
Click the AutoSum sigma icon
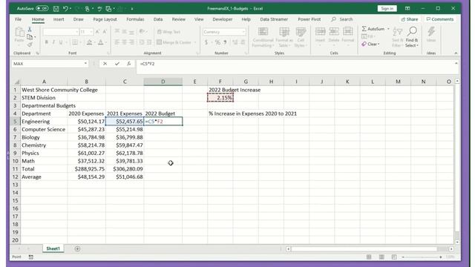(x=364, y=29)
